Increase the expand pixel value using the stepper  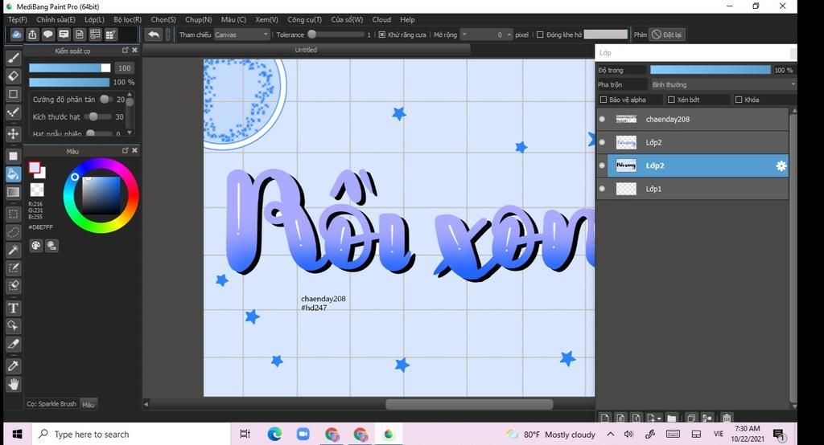point(509,33)
